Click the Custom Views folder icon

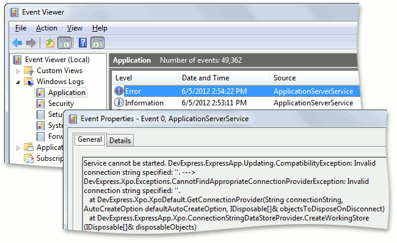29,71
